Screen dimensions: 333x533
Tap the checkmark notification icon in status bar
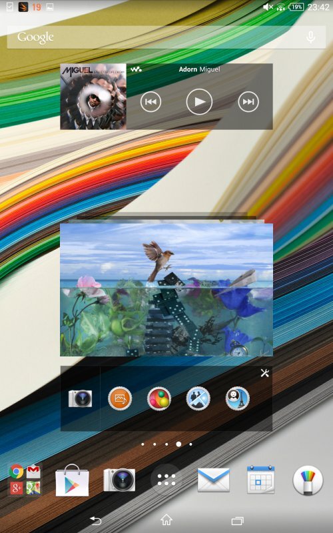[10, 7]
